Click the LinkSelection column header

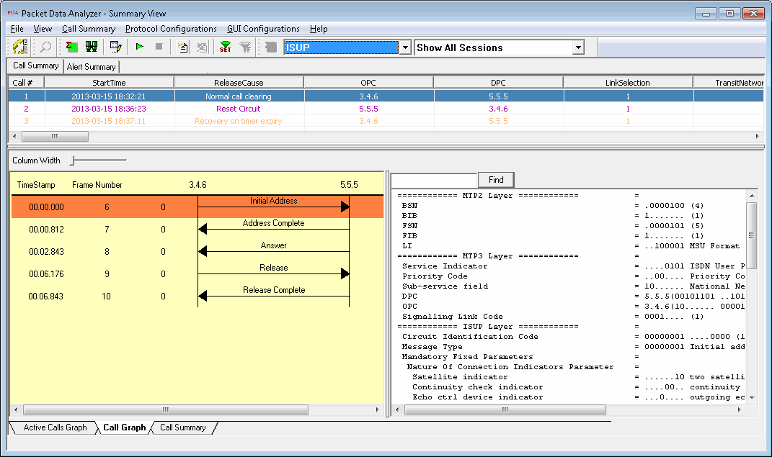coord(628,83)
